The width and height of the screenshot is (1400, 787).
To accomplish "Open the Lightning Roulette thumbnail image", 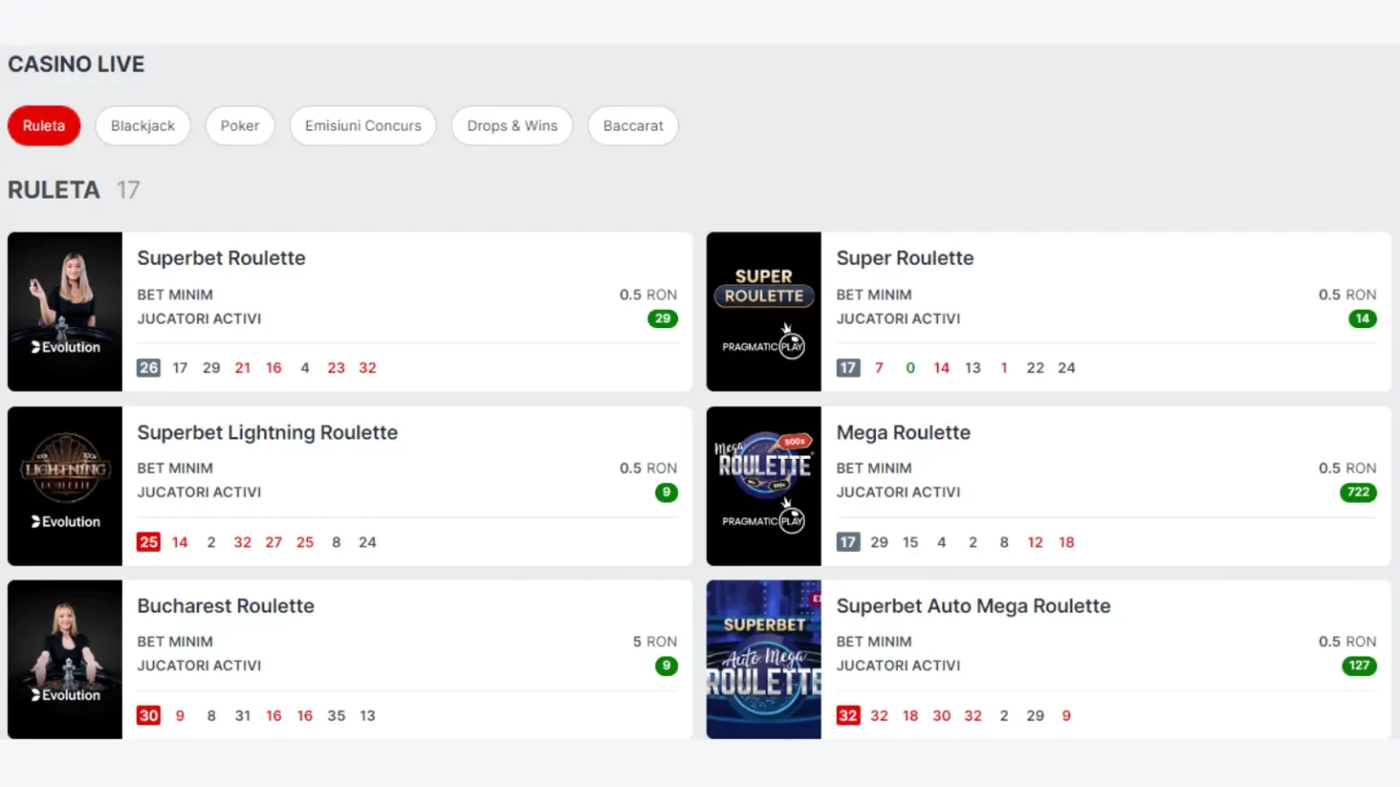I will [x=65, y=485].
